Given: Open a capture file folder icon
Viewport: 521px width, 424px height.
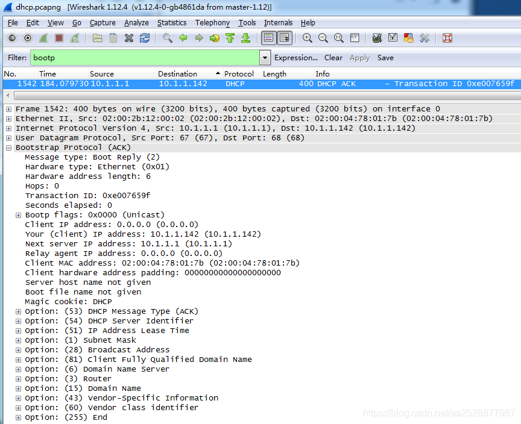Looking at the screenshot, I should click(x=97, y=38).
